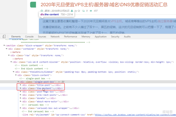Expand the prev-next-posts div node
176x117 pixels.
pyautogui.click(x=21, y=95)
